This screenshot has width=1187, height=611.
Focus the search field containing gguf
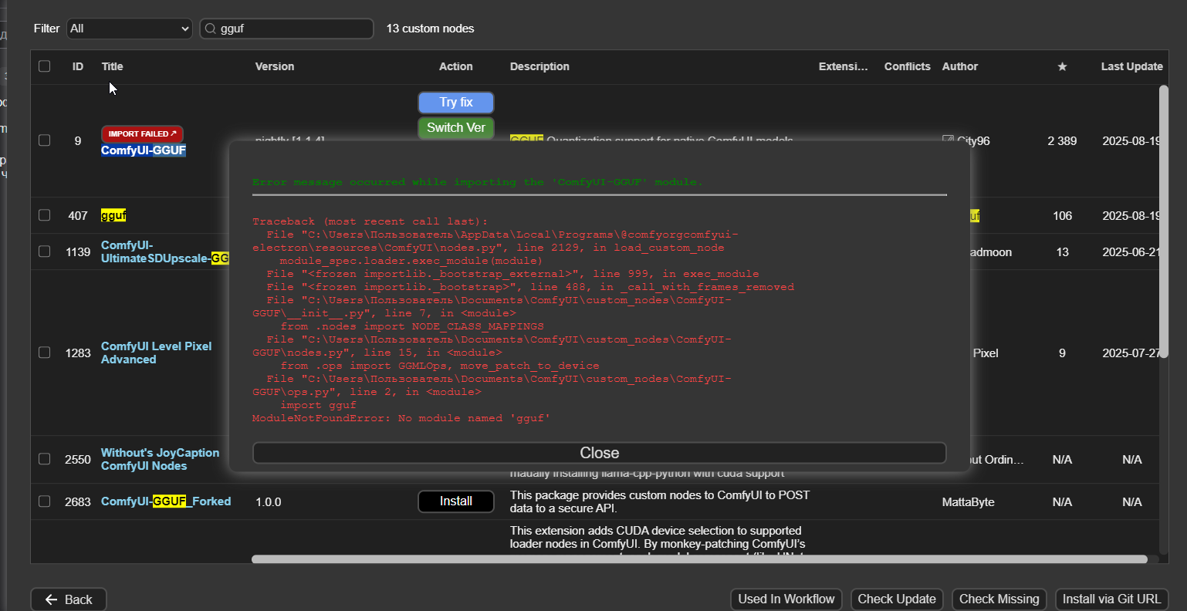[286, 29]
